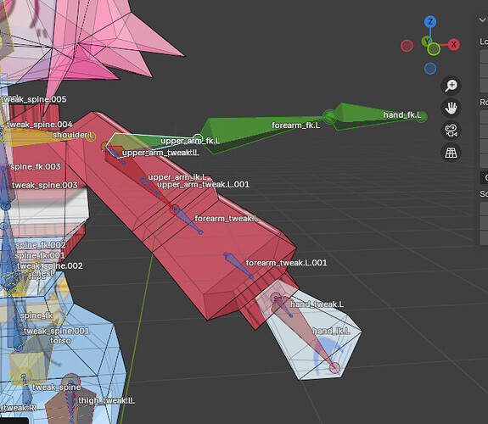Select the hand_tweak.L label
The image size is (488, 424).
pyautogui.click(x=317, y=304)
